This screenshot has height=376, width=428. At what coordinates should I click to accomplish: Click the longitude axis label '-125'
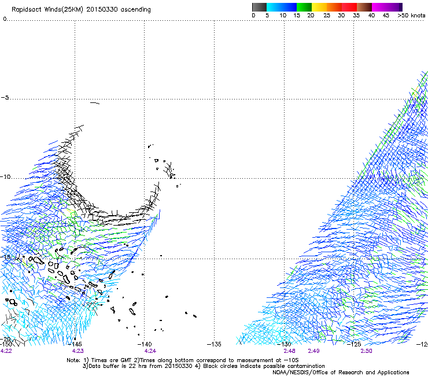[354, 344]
